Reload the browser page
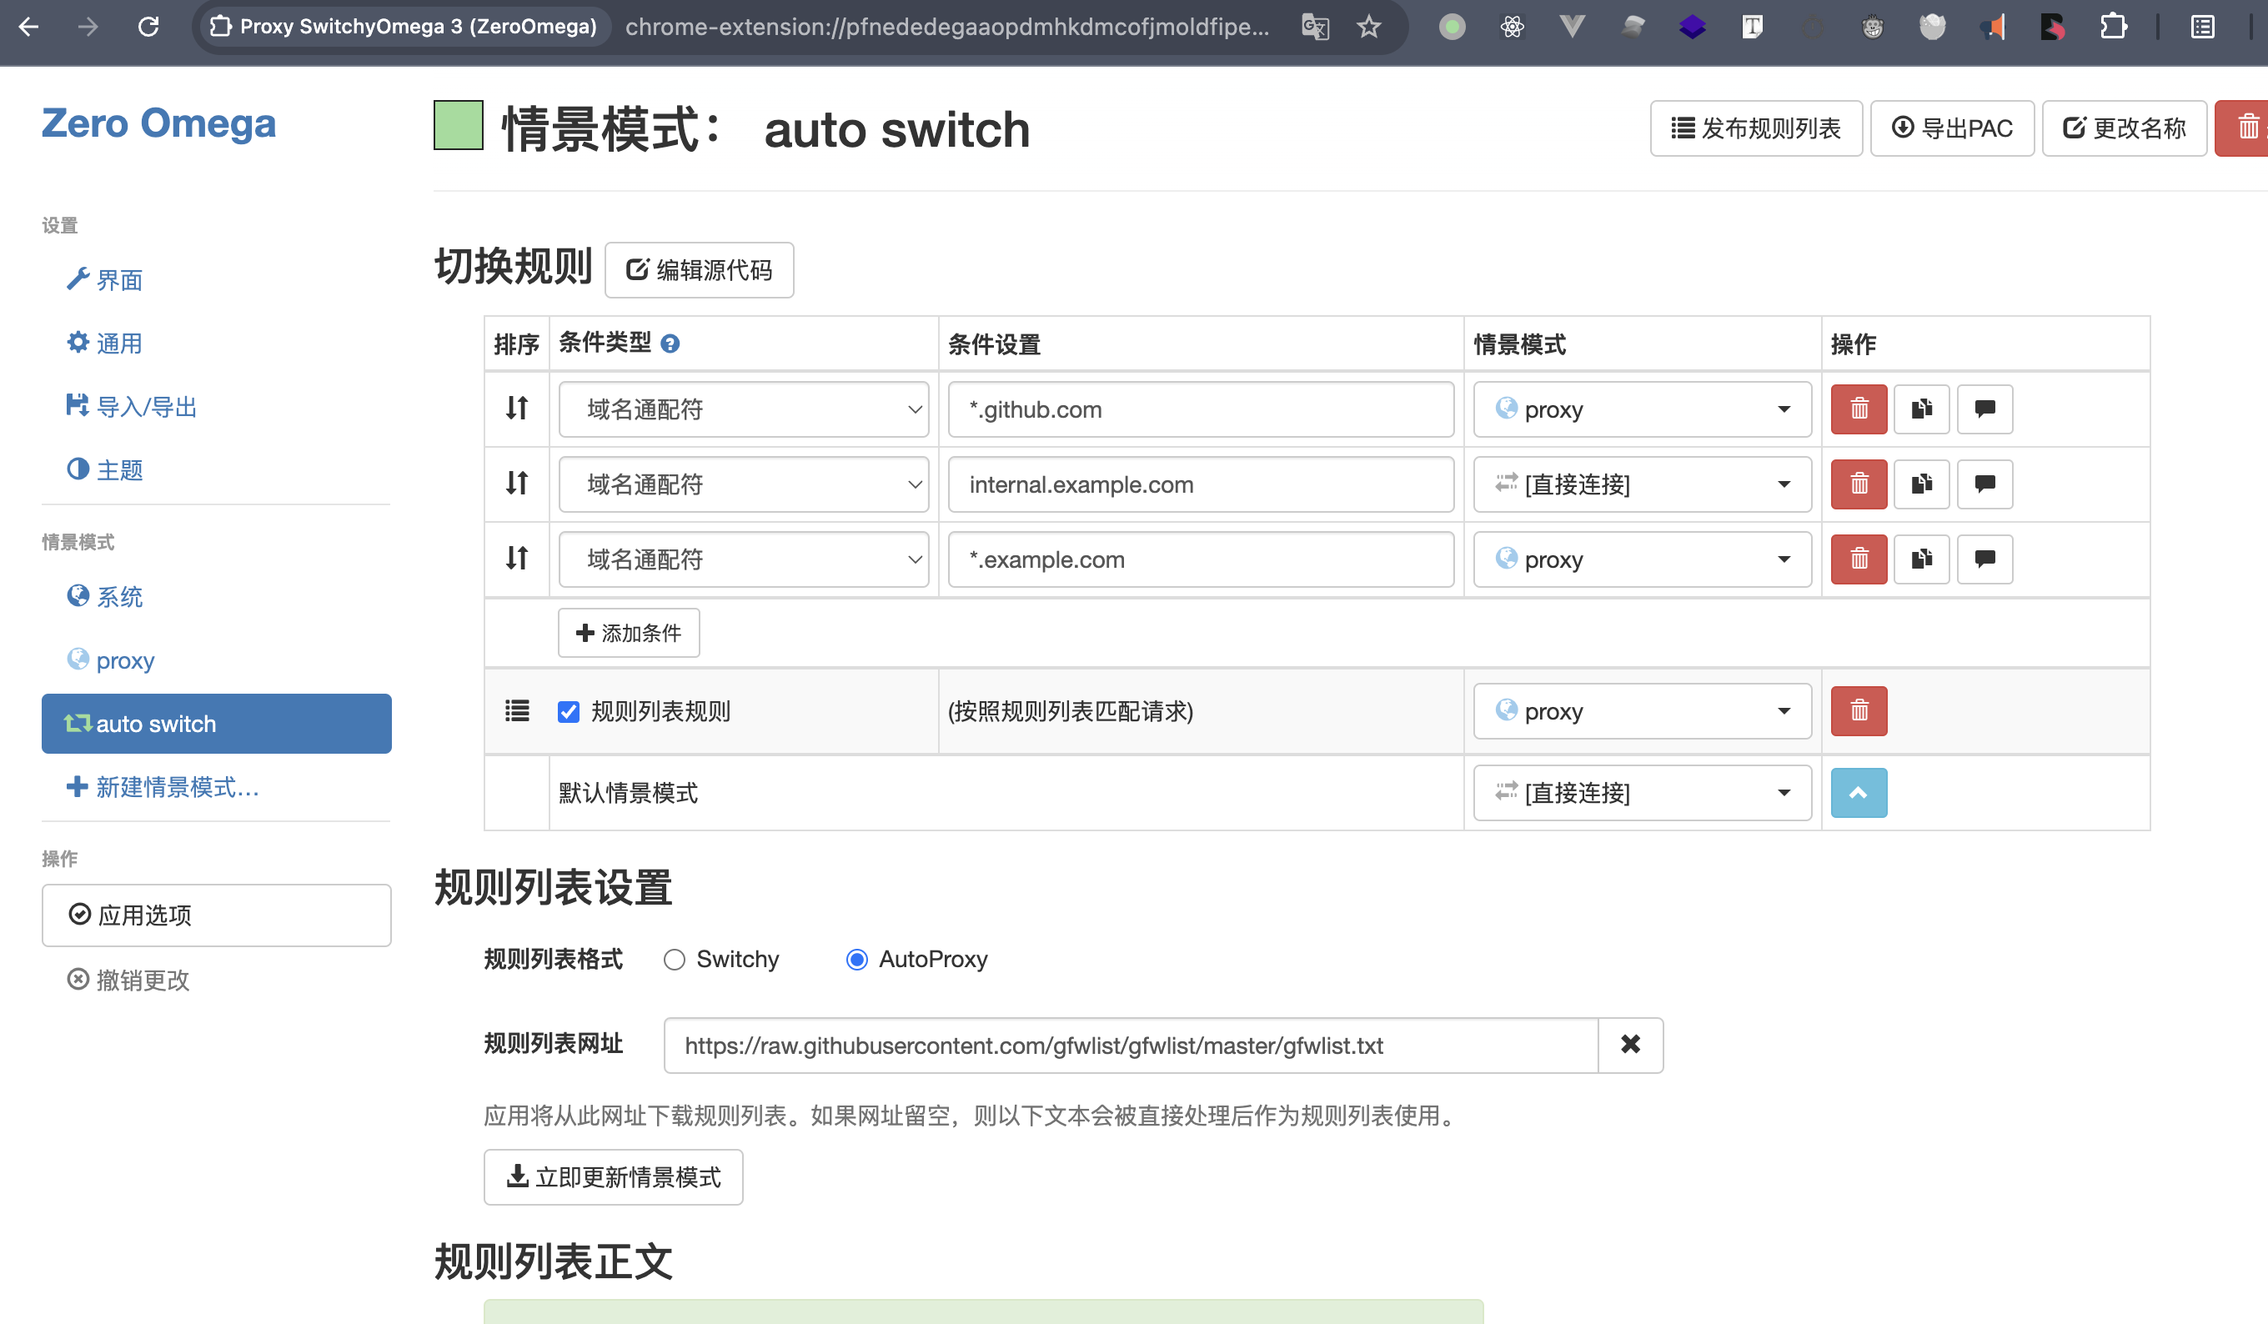Viewport: 2268px width, 1324px height. [x=148, y=27]
